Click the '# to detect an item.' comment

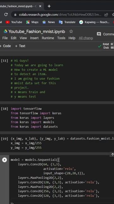29,74
